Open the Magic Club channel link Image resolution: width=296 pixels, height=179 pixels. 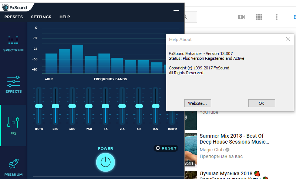211,149
